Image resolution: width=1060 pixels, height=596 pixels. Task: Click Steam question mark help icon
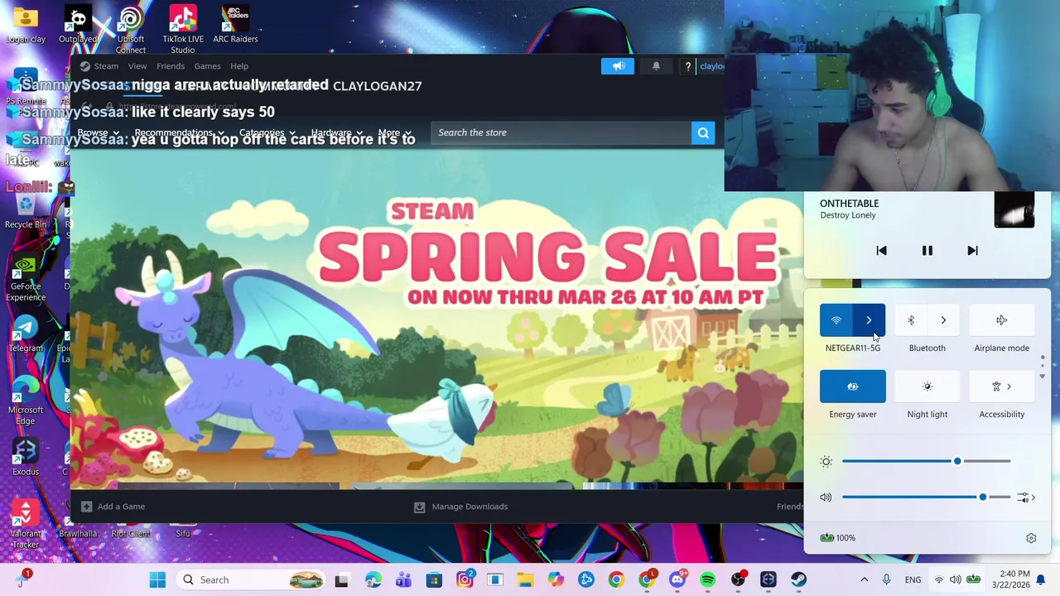pyautogui.click(x=687, y=66)
